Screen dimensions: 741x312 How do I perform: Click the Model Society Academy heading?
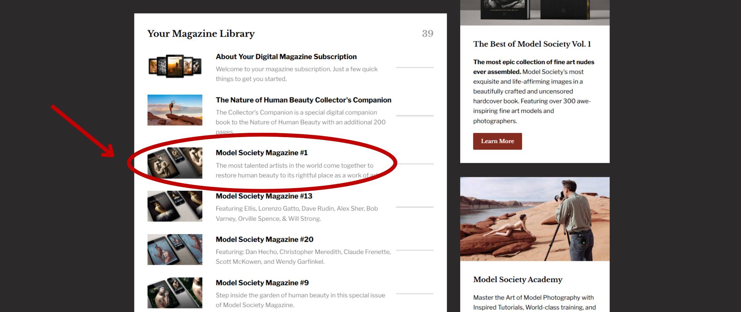click(x=518, y=280)
